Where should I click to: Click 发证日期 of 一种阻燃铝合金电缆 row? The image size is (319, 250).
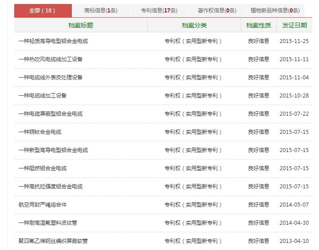coord(294,168)
